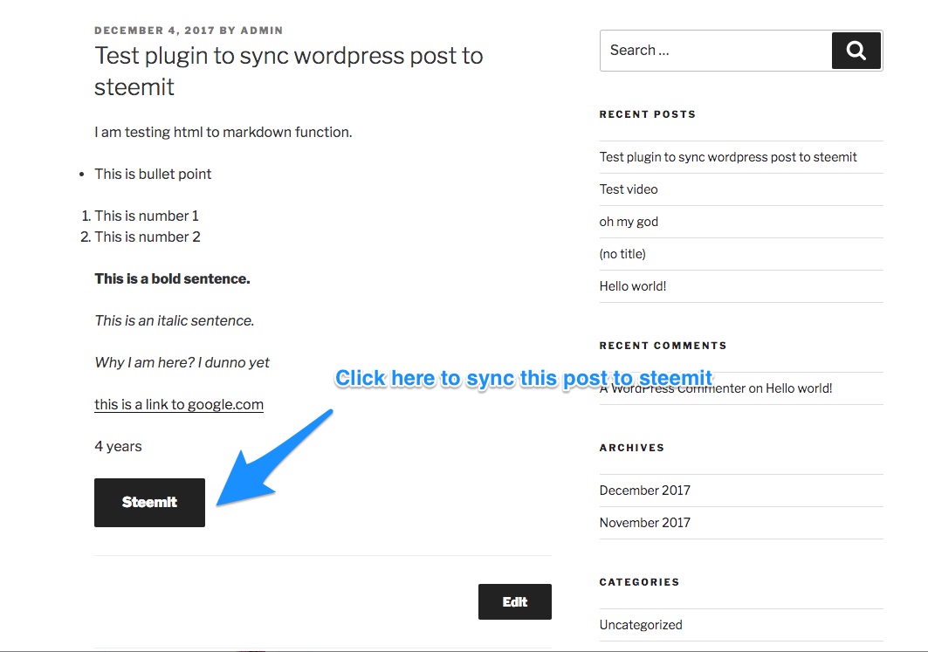Click the text 'This is bullet point'
The height and width of the screenshot is (652, 928).
coord(153,174)
